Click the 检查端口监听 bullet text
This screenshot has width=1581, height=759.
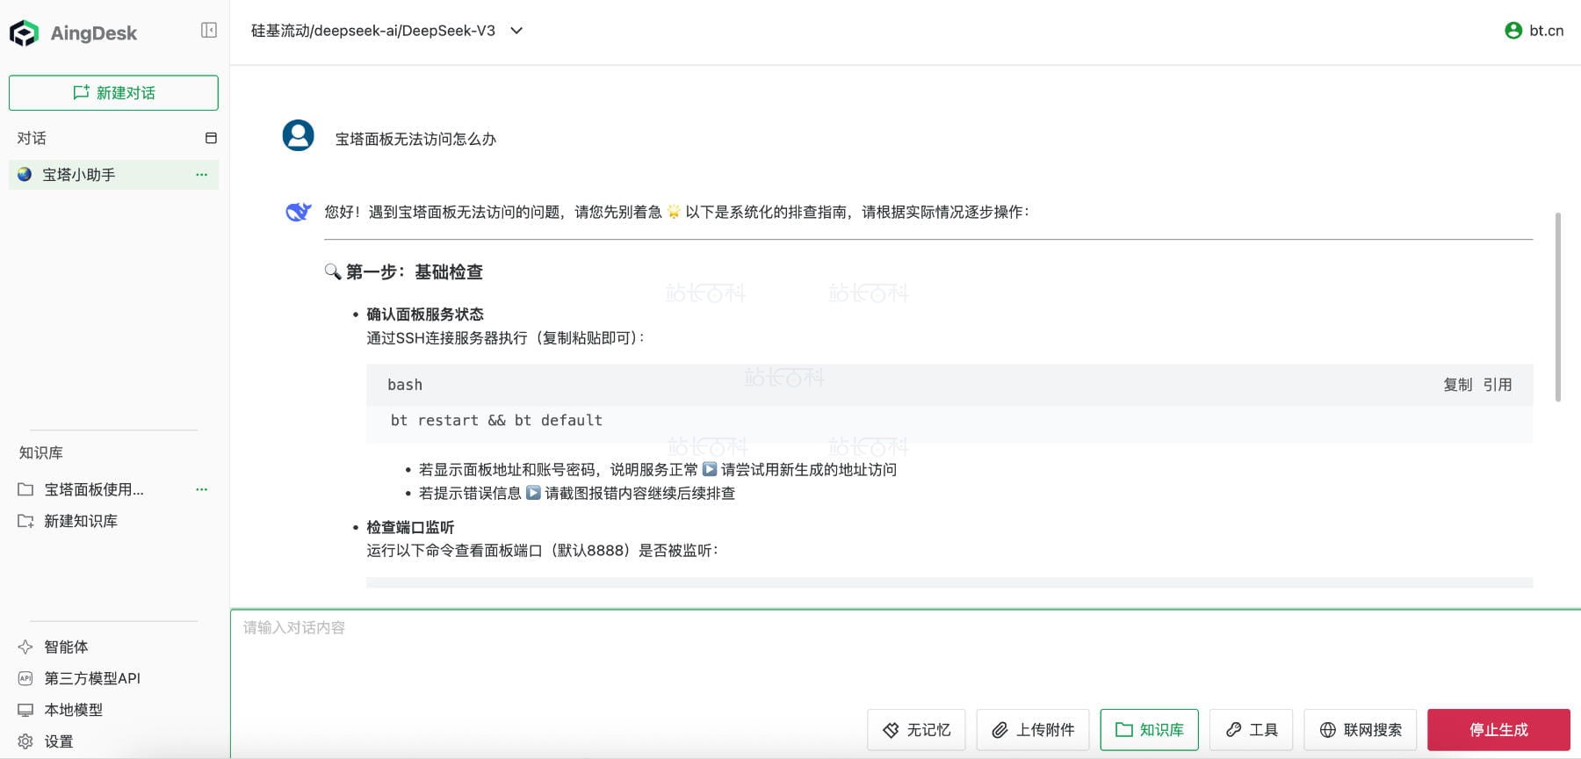coord(410,527)
